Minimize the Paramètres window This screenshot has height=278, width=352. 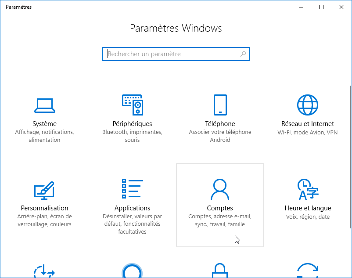click(301, 7)
